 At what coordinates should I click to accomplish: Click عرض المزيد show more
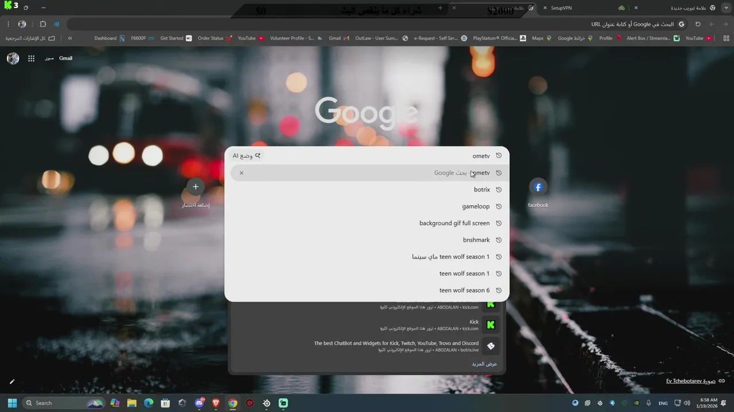point(485,364)
